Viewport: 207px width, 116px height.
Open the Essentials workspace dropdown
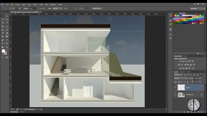pos(198,9)
